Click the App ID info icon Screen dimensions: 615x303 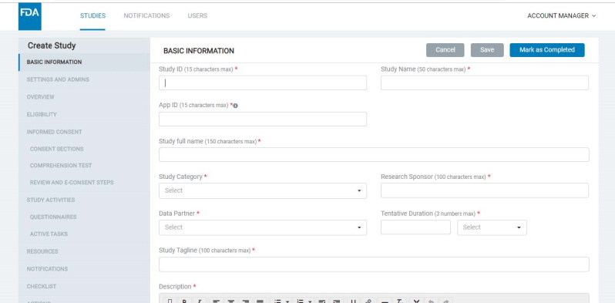[235, 106]
